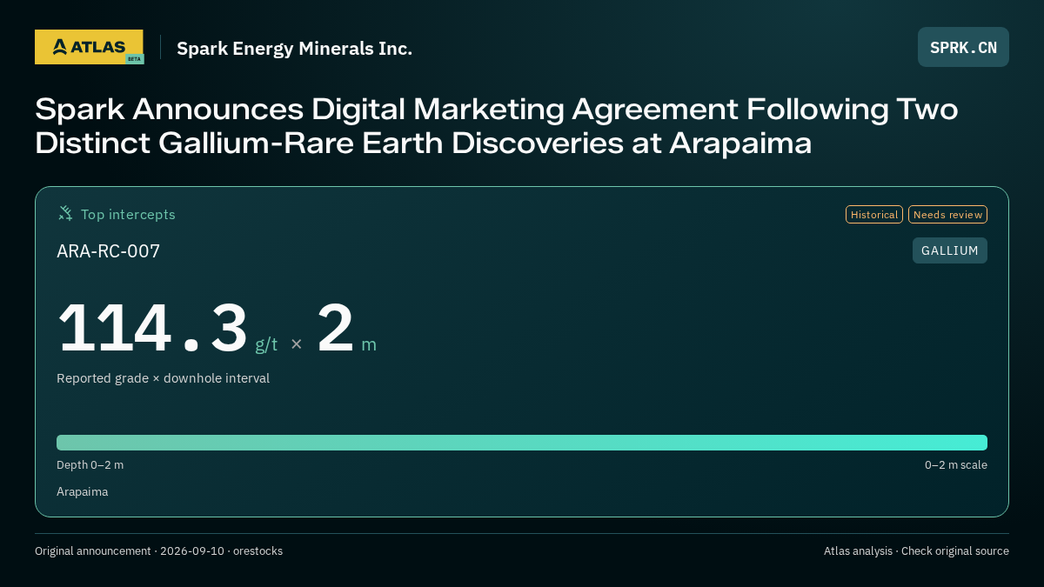
Task: Click Reported grade × downhole interval caption
Action: pyautogui.click(x=163, y=378)
